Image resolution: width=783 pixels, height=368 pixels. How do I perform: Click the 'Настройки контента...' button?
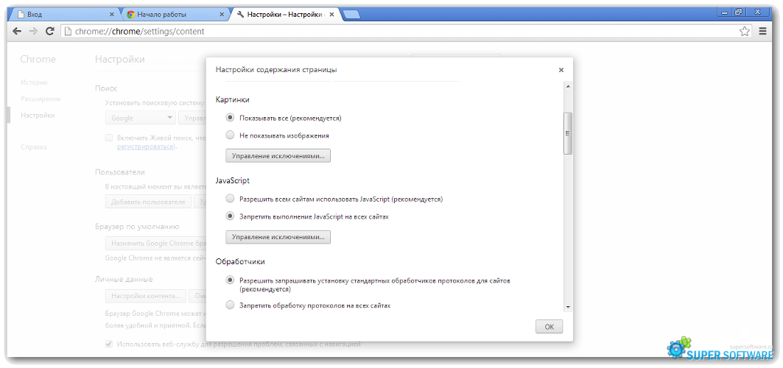pos(146,296)
